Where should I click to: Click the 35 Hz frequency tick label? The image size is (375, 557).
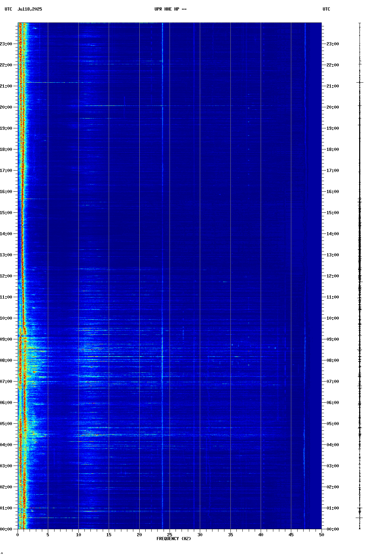click(x=230, y=535)
